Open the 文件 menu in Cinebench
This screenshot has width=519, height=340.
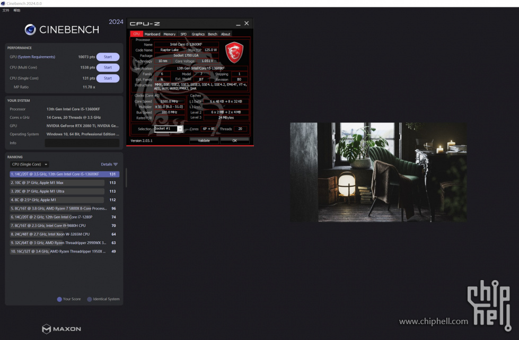pyautogui.click(x=6, y=10)
